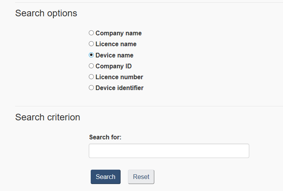Click the 'Company name' label text

pyautogui.click(x=119, y=33)
